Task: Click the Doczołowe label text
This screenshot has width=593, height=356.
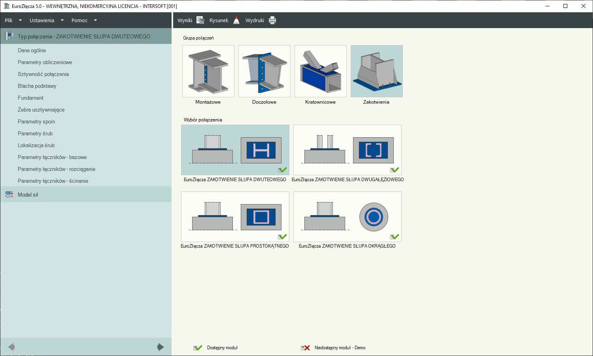Action: [x=264, y=102]
